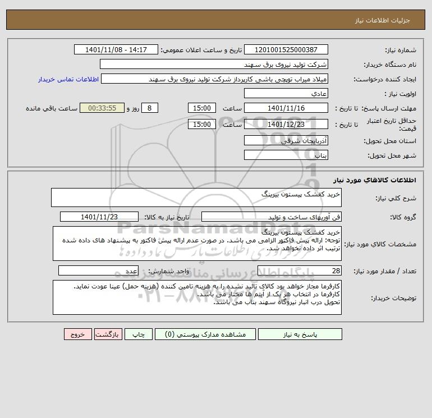The width and height of the screenshot is (432, 418).
Task: Click label شهر محل تحویل
Action: (392, 155)
